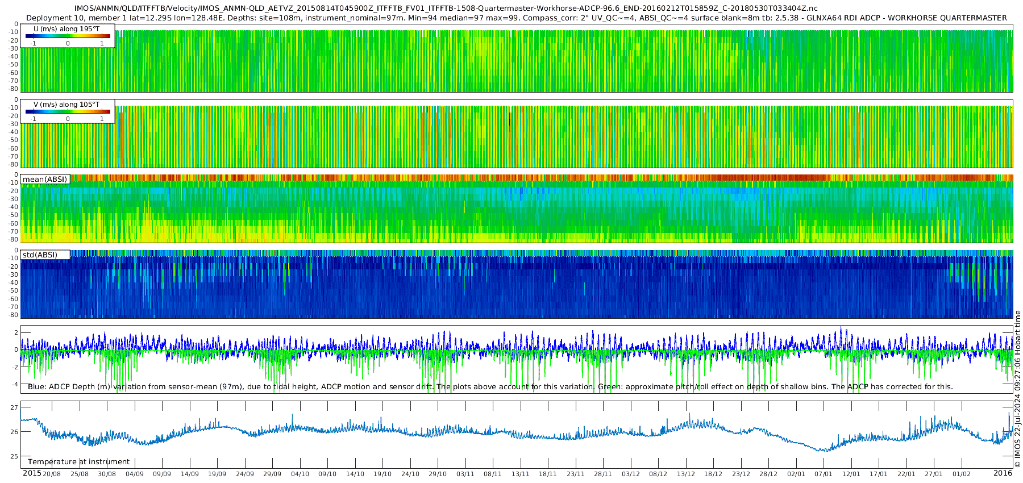Click the 14/10 date tick label
1023x483 pixels.
pyautogui.click(x=355, y=474)
